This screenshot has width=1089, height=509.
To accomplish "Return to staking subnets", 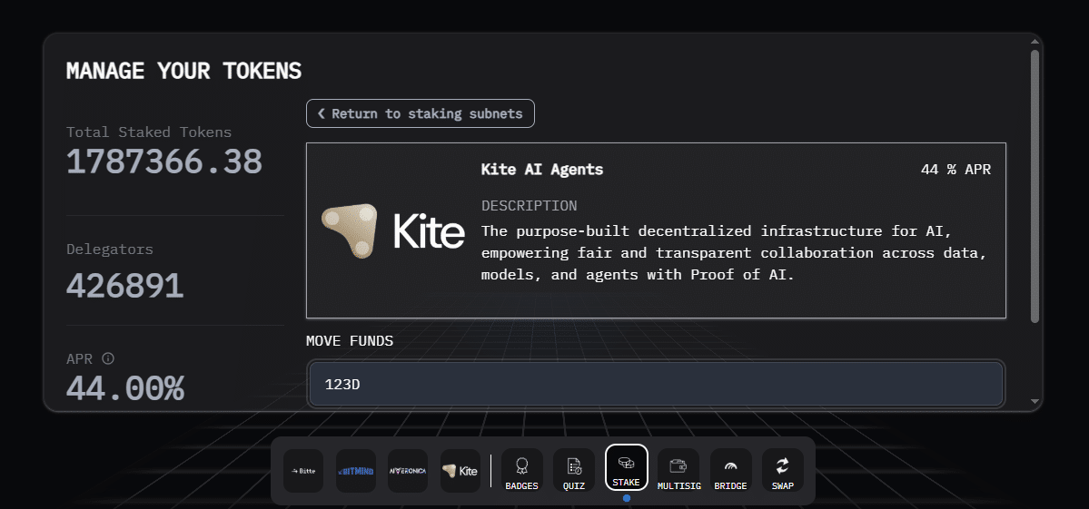I will click(x=421, y=113).
